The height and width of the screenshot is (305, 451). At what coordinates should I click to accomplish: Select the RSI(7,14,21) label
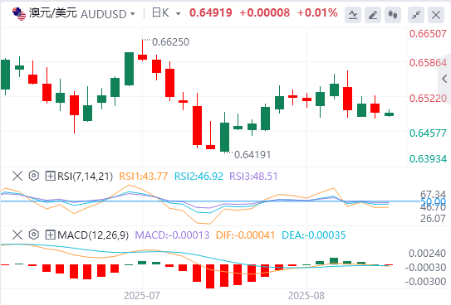pyautogui.click(x=86, y=177)
